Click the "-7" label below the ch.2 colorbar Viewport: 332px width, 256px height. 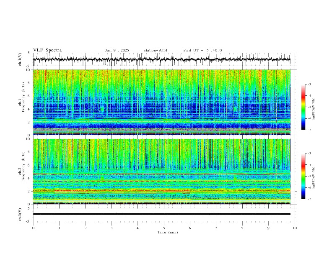(309, 199)
